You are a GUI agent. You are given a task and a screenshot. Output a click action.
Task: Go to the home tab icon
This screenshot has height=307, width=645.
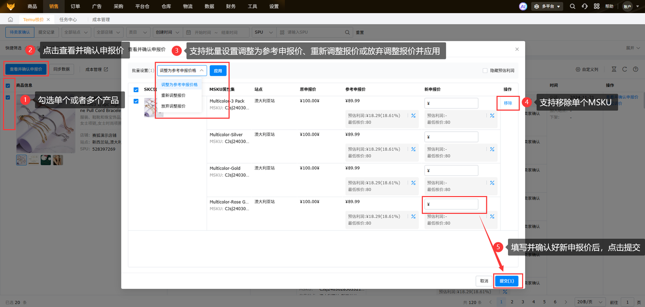10,19
